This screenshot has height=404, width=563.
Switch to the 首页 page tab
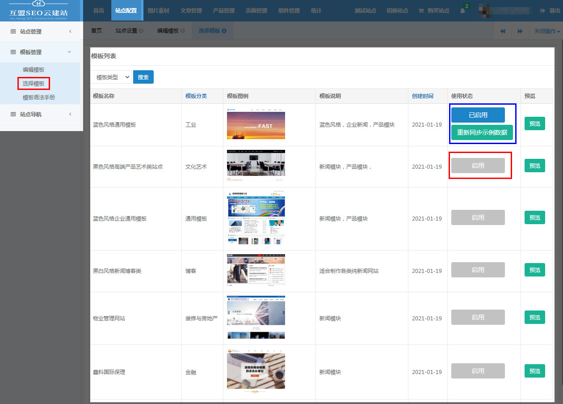tap(97, 31)
